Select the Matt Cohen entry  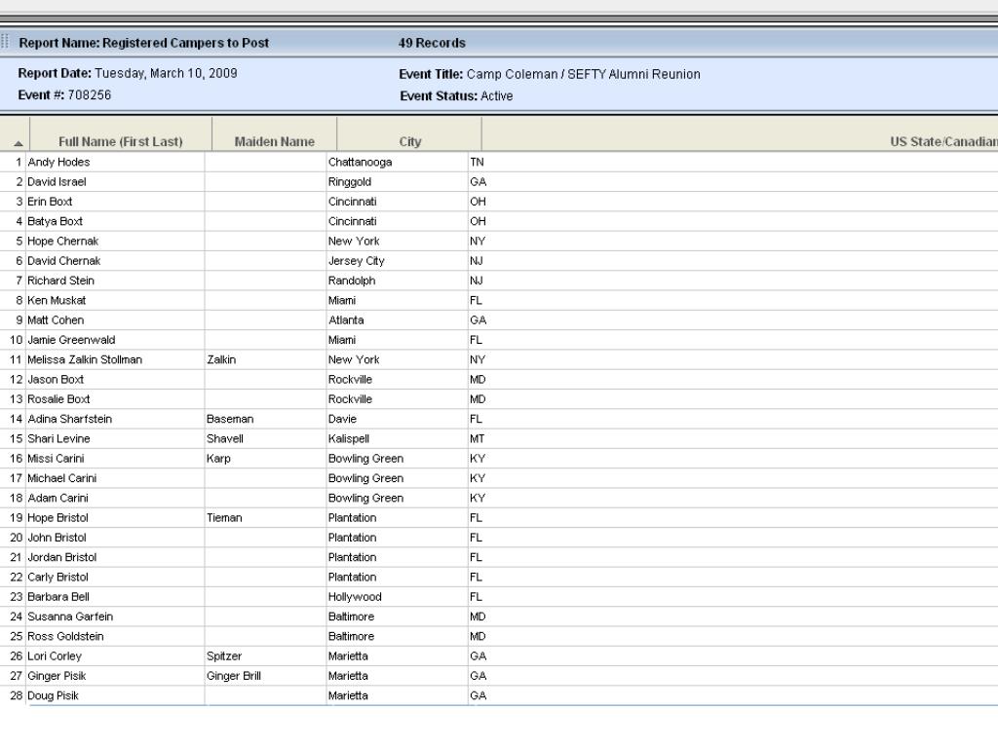56,319
